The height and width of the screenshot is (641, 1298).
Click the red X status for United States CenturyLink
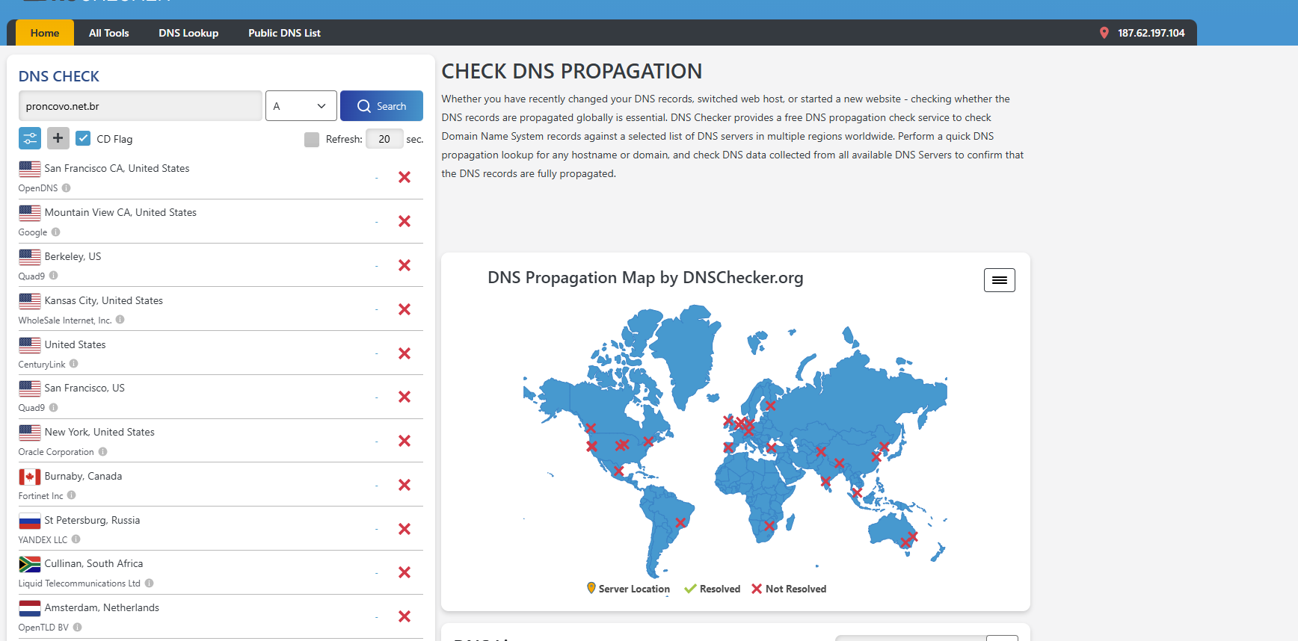click(x=405, y=353)
